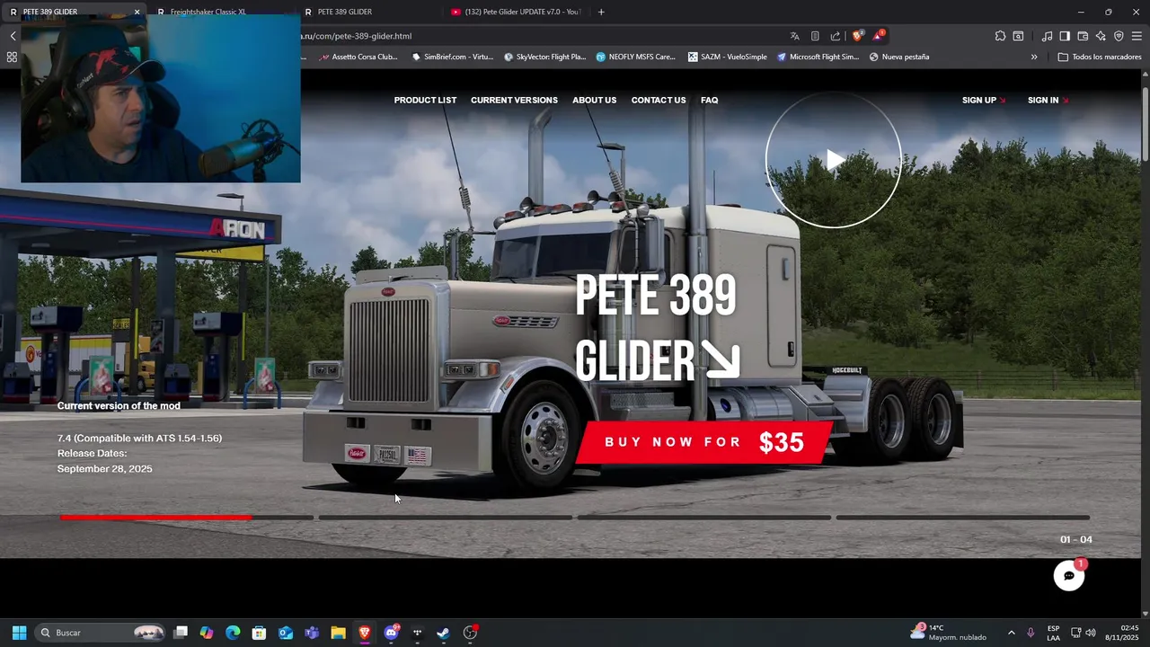This screenshot has width=1150, height=647.
Task: Open Microsoft Store from taskbar
Action: (x=259, y=633)
